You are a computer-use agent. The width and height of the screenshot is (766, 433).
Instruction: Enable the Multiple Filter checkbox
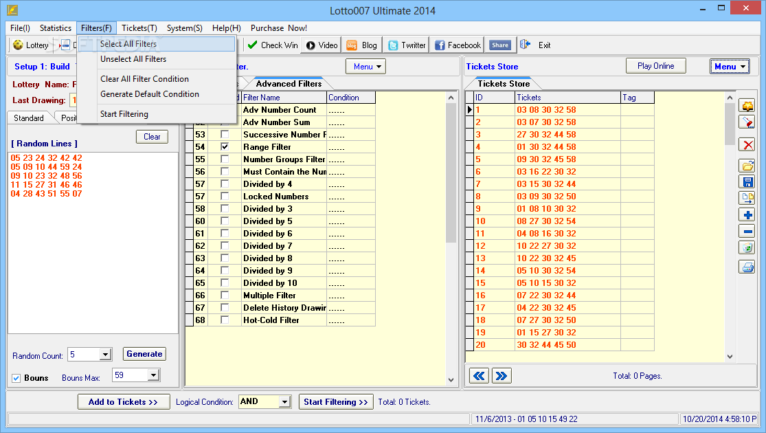[225, 295]
